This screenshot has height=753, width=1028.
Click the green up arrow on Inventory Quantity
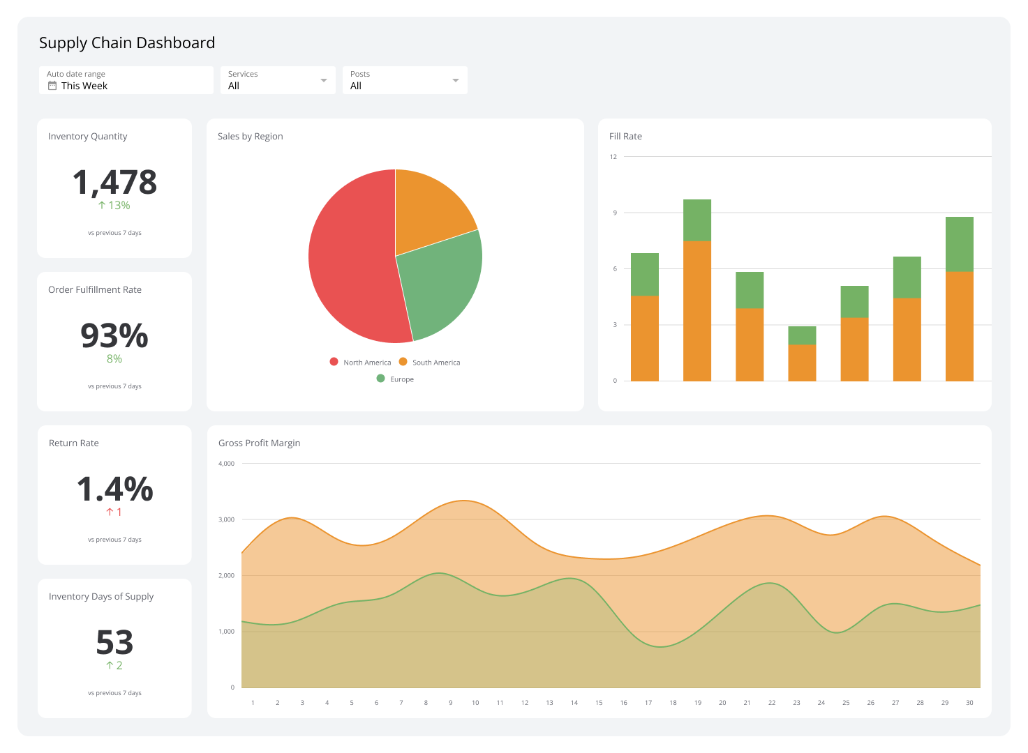[x=102, y=205]
